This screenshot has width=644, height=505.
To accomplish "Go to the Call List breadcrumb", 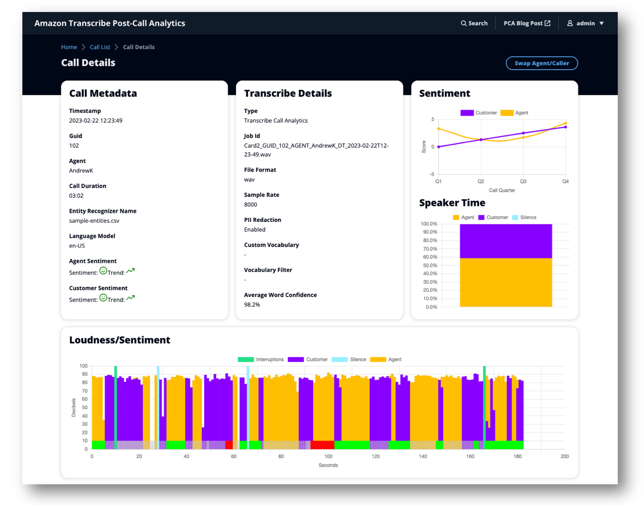I will 100,47.
